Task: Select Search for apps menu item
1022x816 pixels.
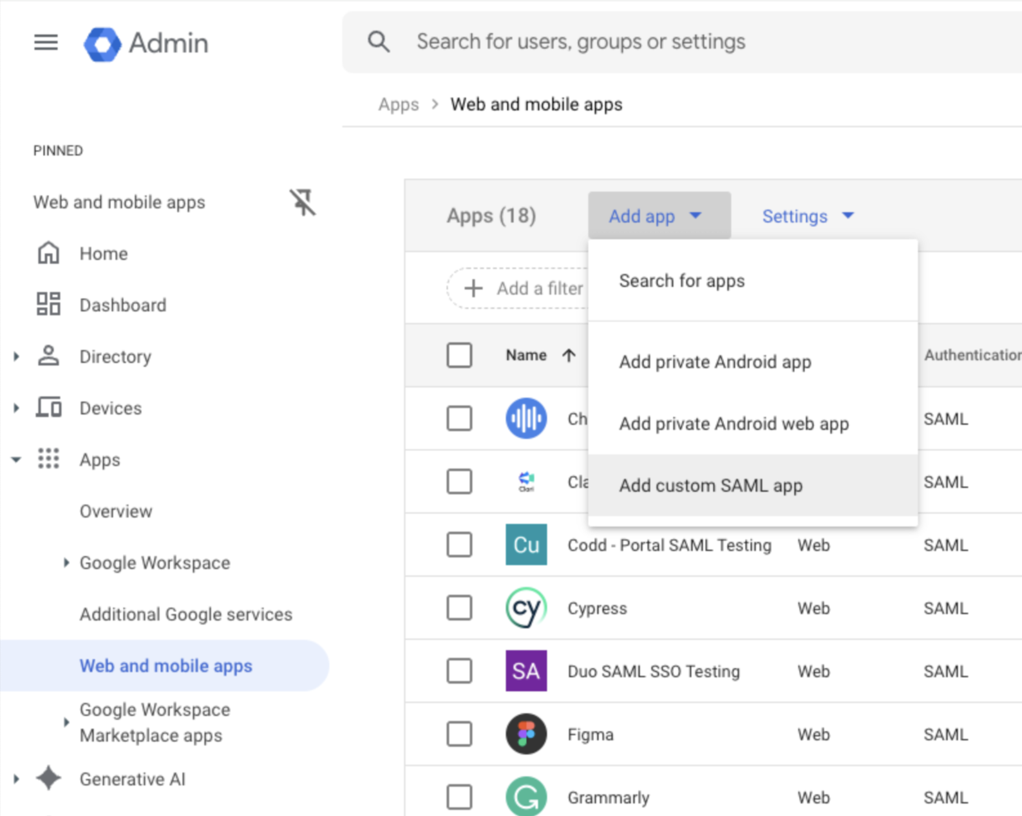Action: [x=753, y=281]
